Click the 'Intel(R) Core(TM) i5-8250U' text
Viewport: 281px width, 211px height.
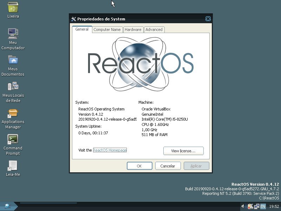[x=165, y=119]
